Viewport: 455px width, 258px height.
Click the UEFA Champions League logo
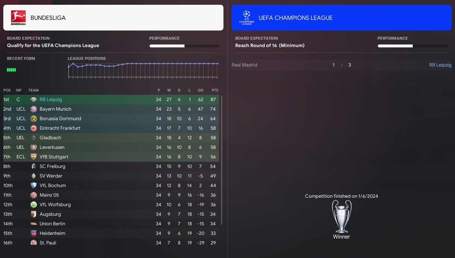[x=246, y=18]
